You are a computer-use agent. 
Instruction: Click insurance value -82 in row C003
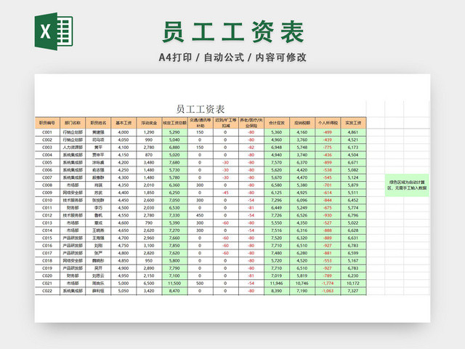(251, 148)
